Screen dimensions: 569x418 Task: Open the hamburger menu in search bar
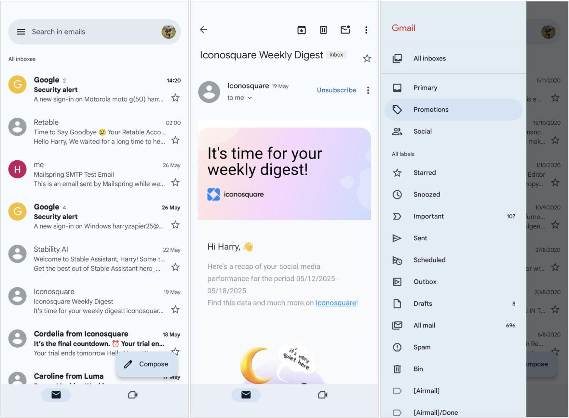point(21,32)
